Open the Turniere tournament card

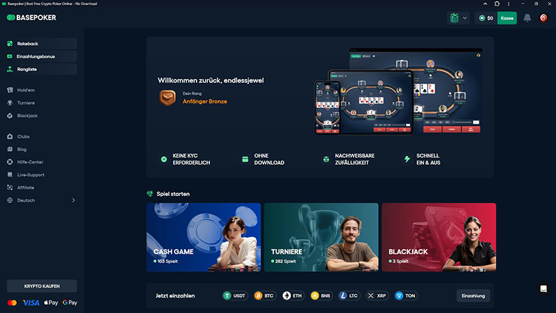point(321,237)
